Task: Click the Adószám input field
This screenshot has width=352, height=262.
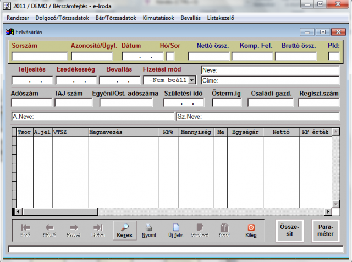Action: click(x=31, y=102)
